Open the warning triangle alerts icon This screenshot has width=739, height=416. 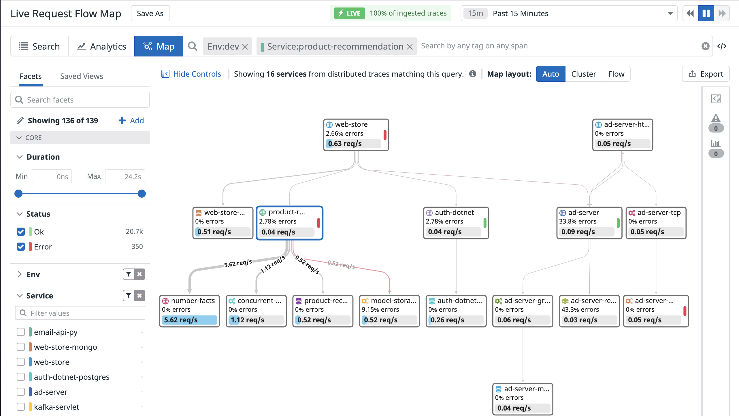716,118
